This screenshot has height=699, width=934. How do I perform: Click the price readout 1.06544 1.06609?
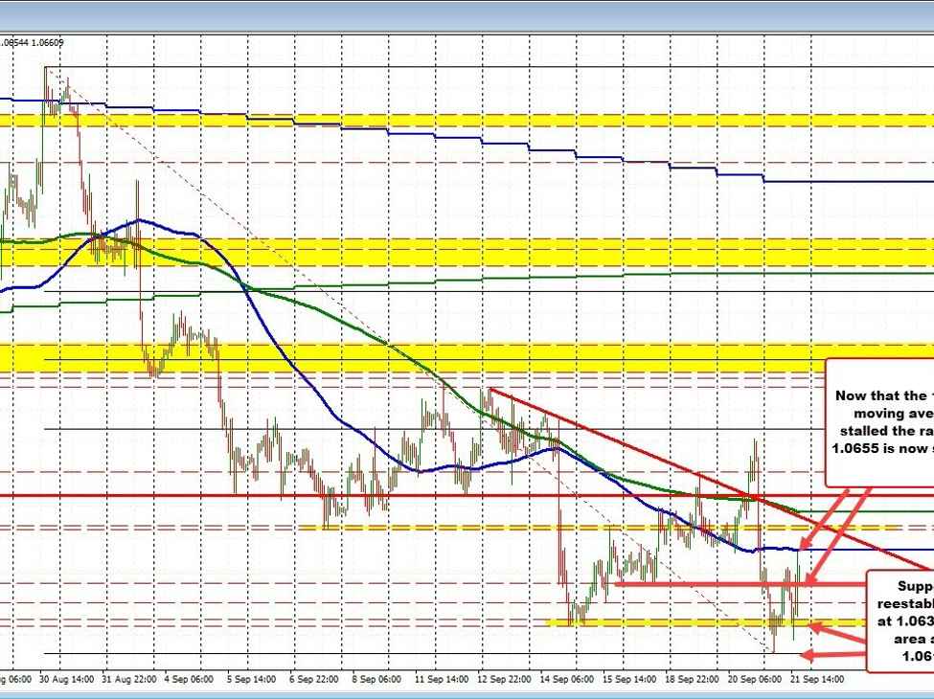tap(33, 42)
